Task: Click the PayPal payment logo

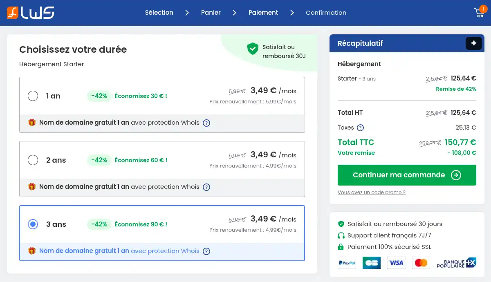Action: (347, 263)
